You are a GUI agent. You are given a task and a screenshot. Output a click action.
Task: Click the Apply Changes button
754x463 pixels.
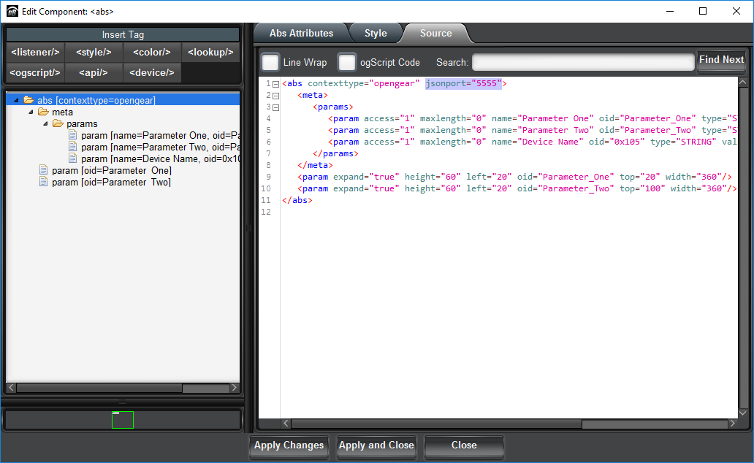pyautogui.click(x=289, y=445)
